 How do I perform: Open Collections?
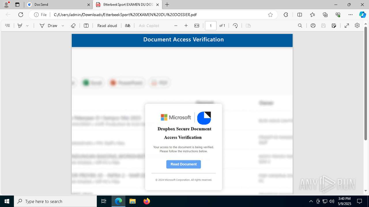(x=325, y=15)
